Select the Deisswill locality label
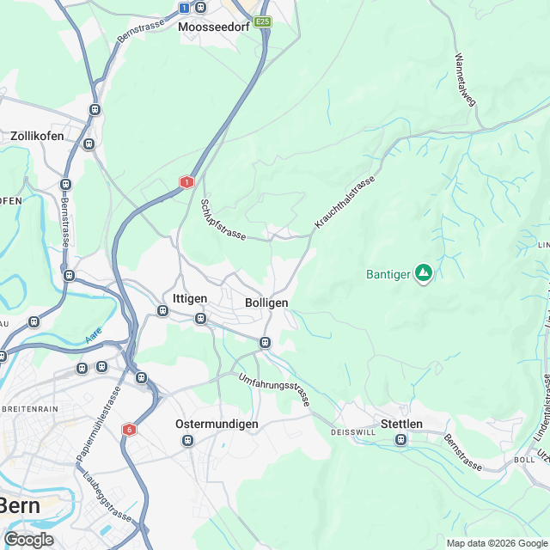The image size is (550, 550). point(353,432)
